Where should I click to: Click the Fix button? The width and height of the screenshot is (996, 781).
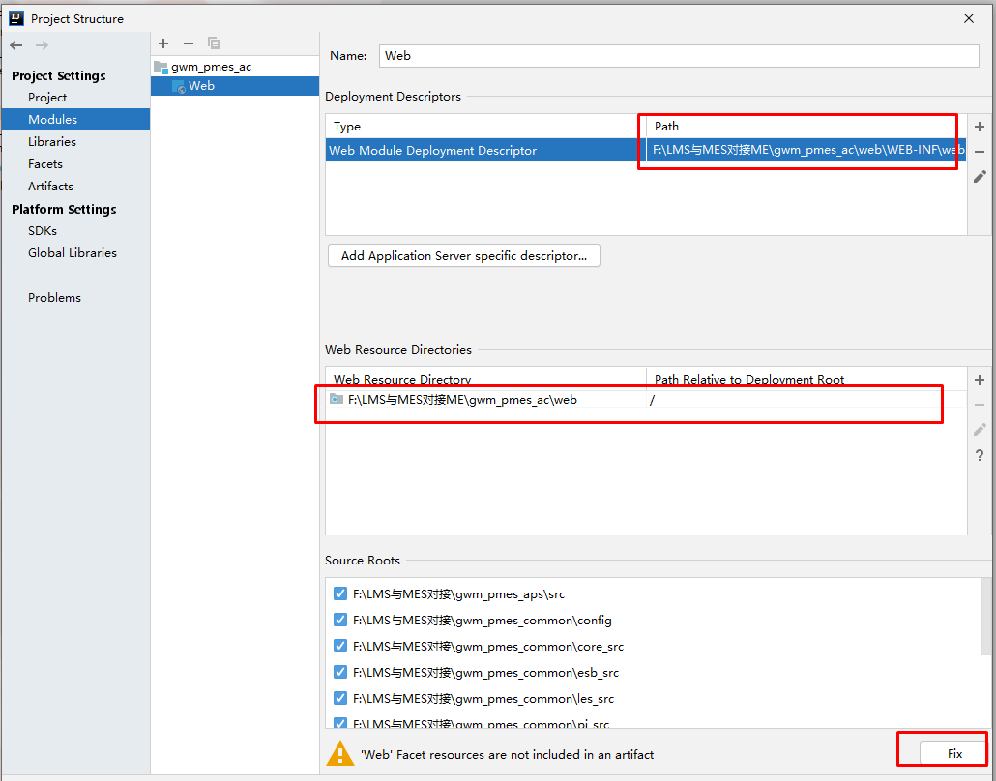954,753
